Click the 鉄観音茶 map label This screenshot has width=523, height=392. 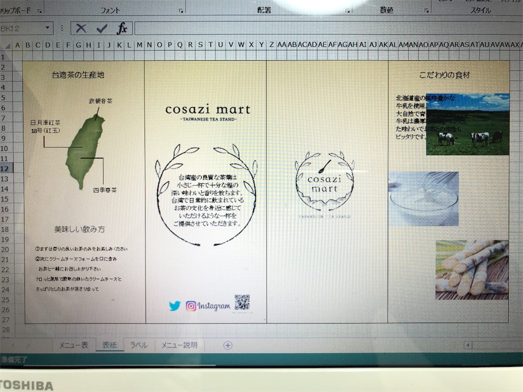pyautogui.click(x=101, y=101)
